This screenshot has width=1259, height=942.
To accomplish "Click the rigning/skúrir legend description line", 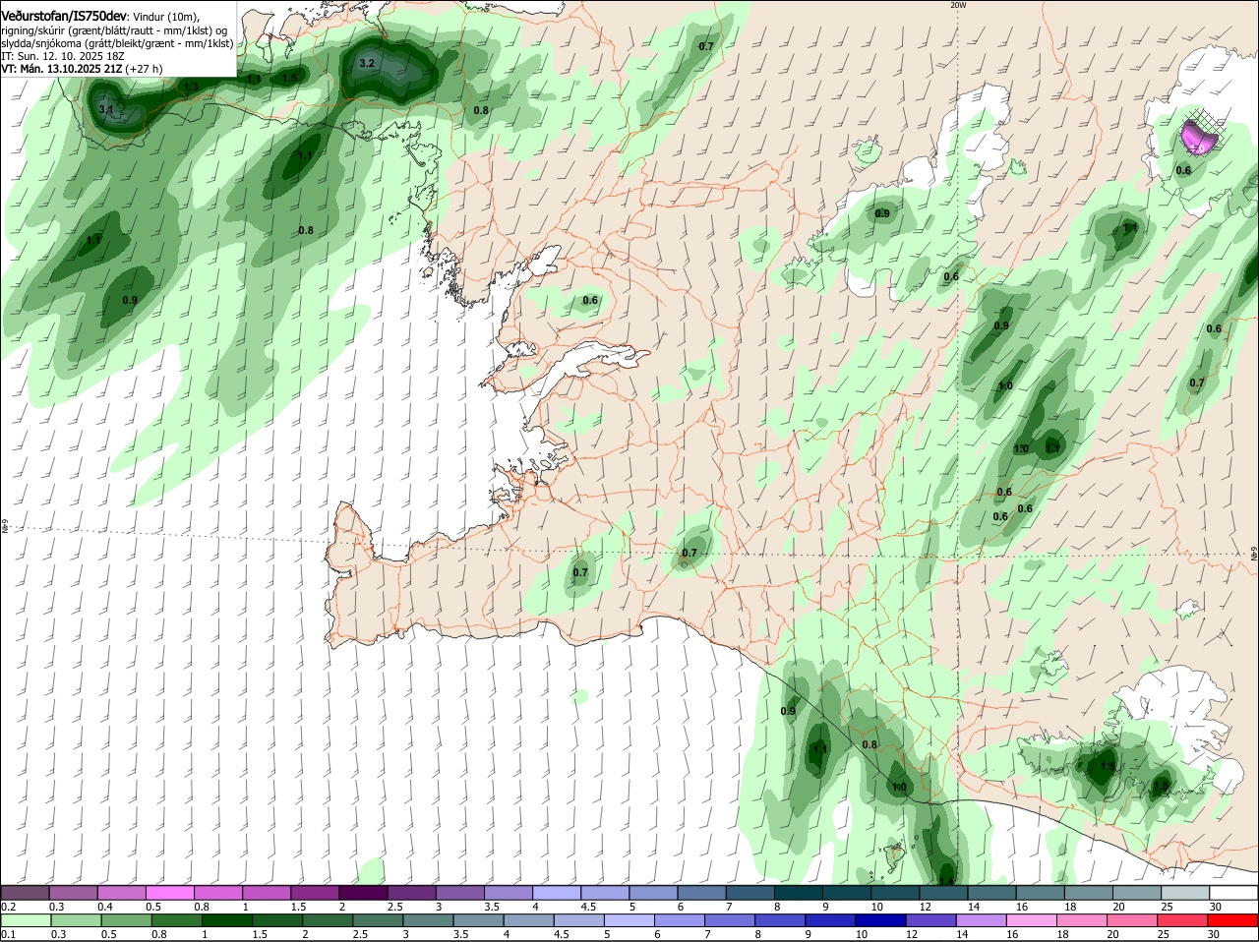I will 116,30.
